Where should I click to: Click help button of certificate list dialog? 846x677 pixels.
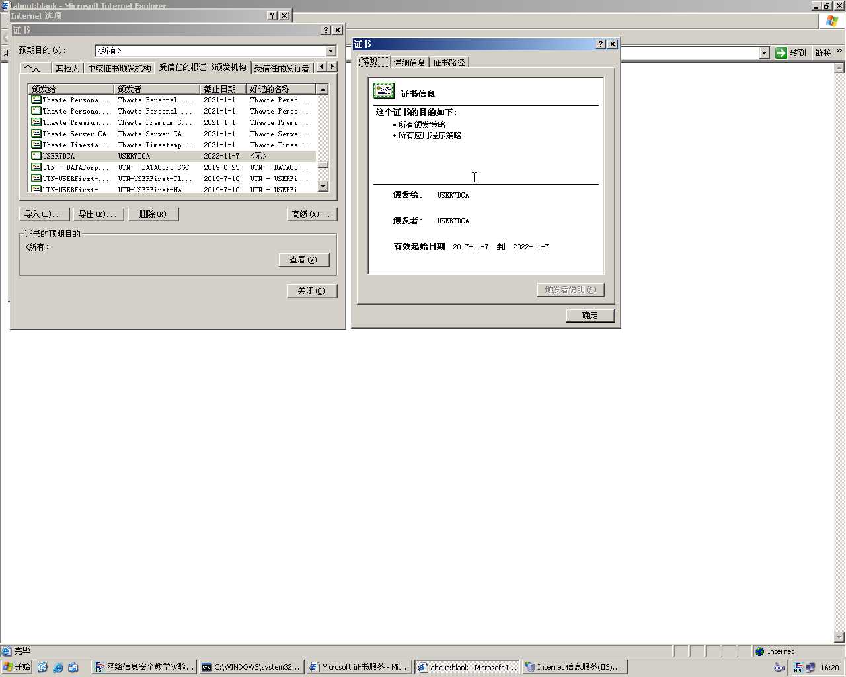point(326,30)
